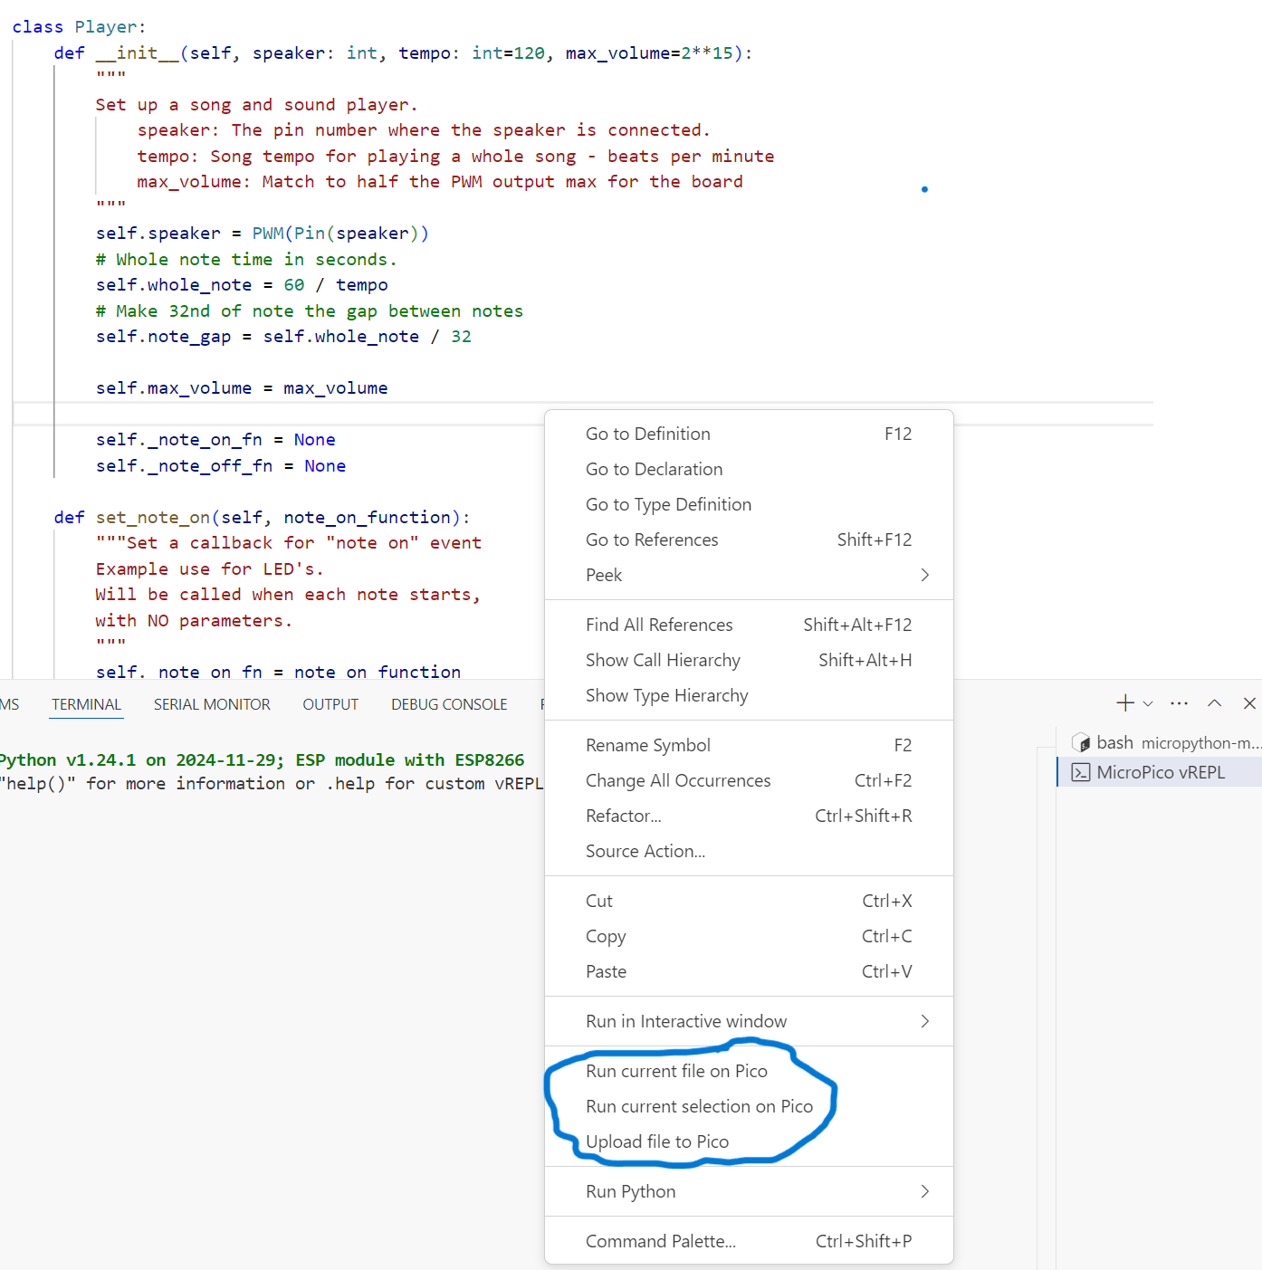
Task: Select Rename Symbol from context menu
Action: [x=648, y=745]
